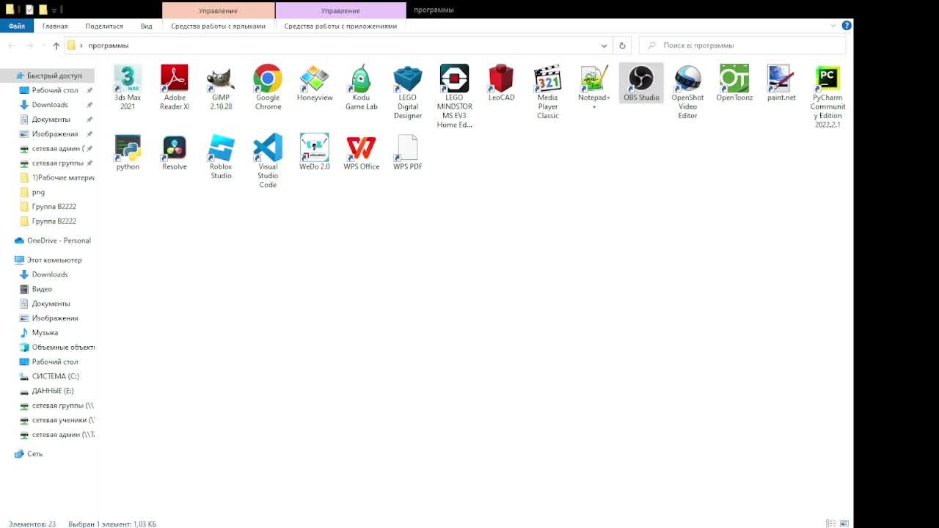Switch to the large icons view
The width and height of the screenshot is (939, 528).
click(844, 524)
